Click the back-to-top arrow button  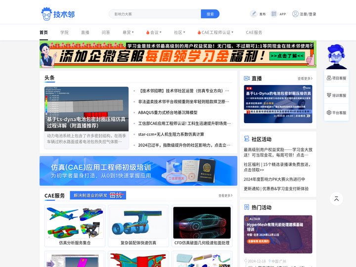tap(336, 199)
